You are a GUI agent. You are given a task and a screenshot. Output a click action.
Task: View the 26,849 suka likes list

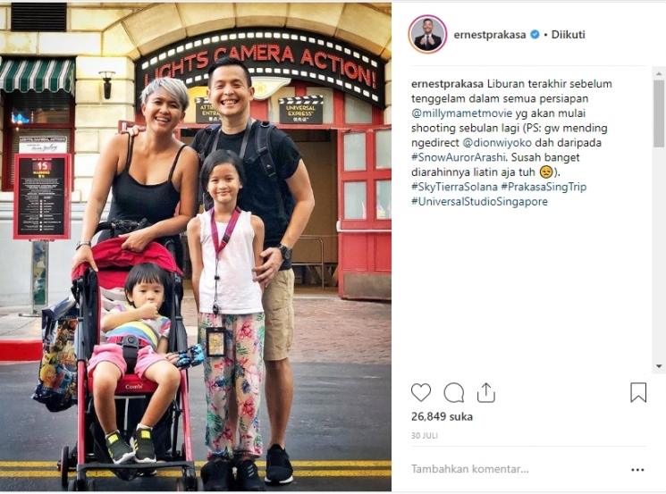[442, 417]
